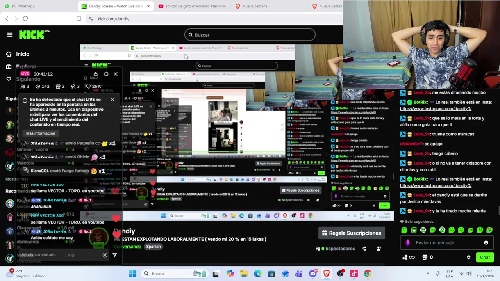500x281 pixels.
Task: Click the Conversando category link
Action: 127,247
